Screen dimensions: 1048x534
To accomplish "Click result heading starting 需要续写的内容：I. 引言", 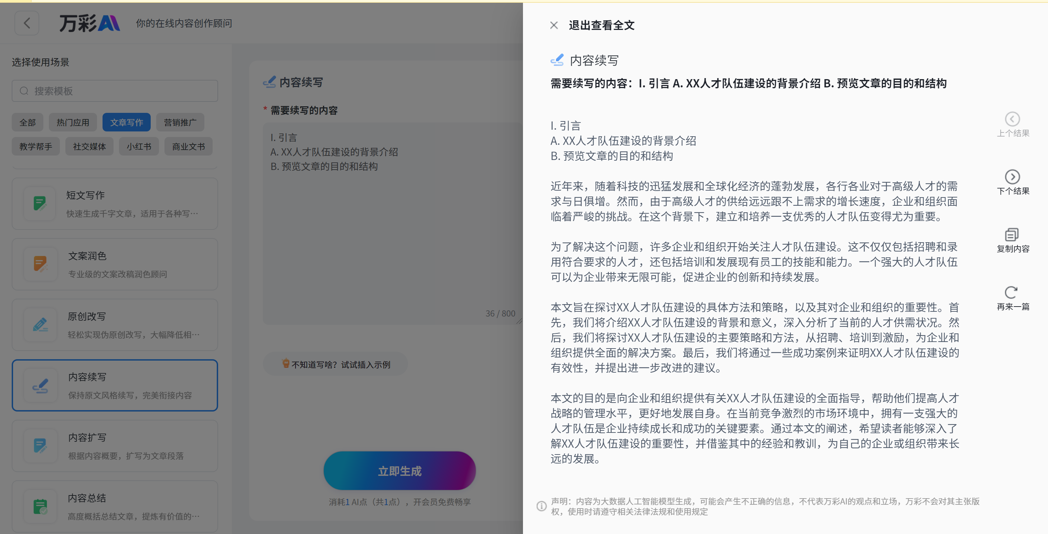I will tap(749, 83).
